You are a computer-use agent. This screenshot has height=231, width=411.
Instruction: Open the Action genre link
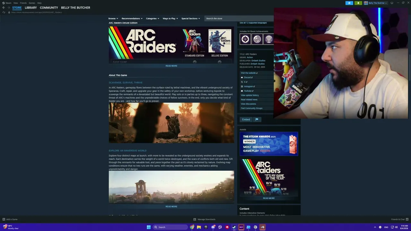pyautogui.click(x=250, y=57)
